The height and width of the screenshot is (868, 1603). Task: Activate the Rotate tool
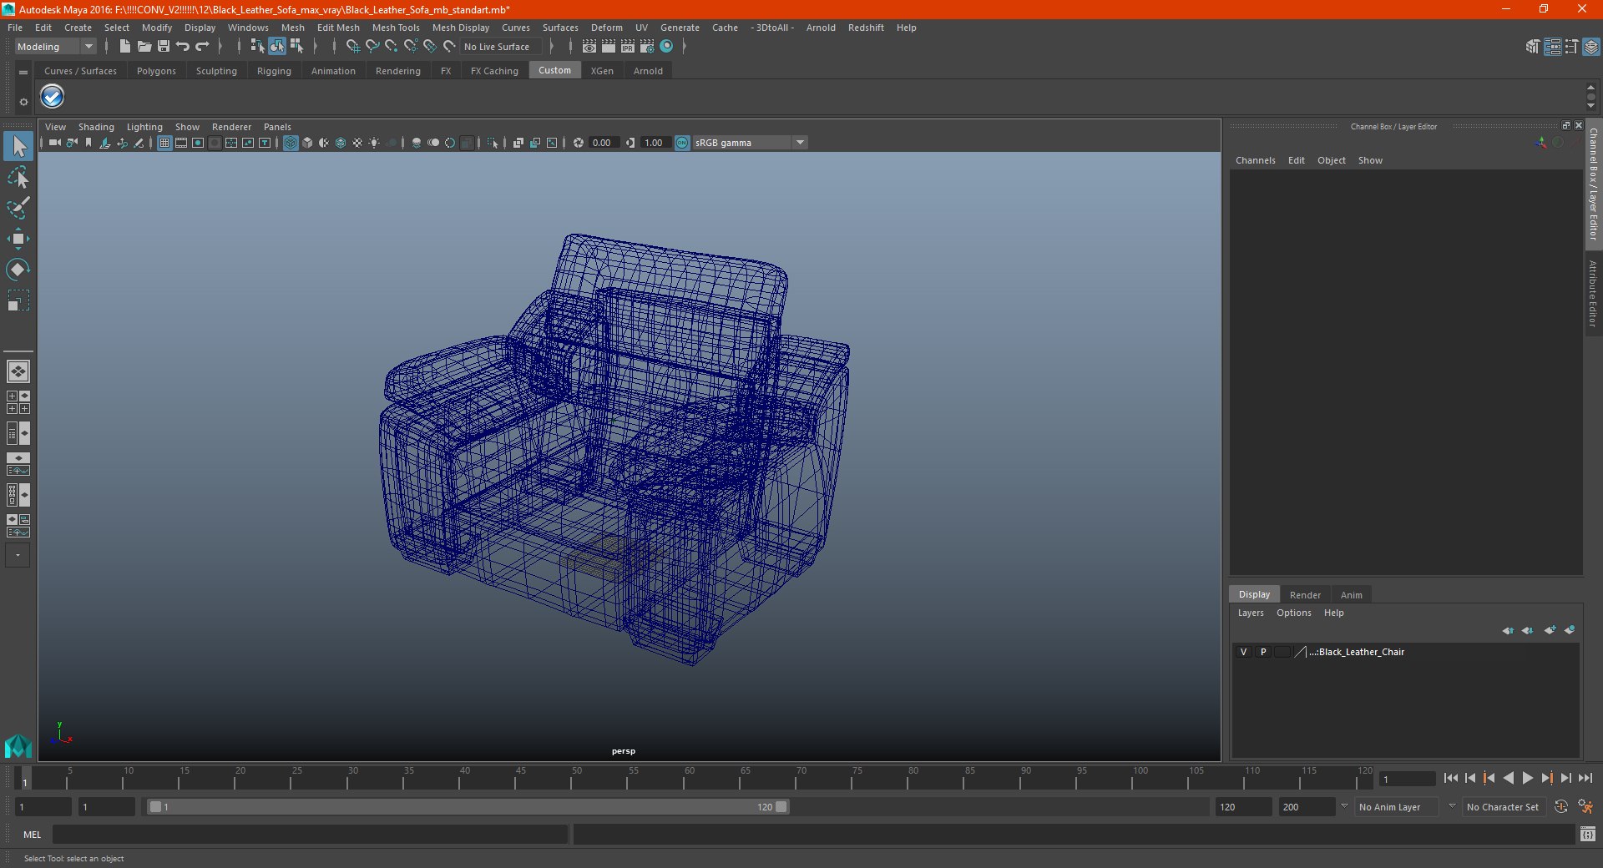tap(18, 269)
